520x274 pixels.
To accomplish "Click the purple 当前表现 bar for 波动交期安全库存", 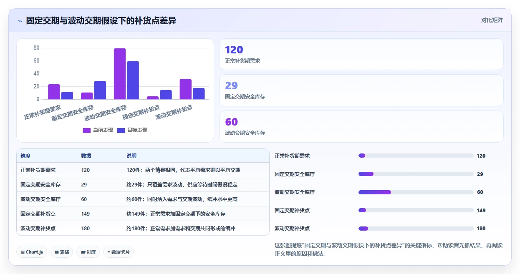I will [x=120, y=74].
